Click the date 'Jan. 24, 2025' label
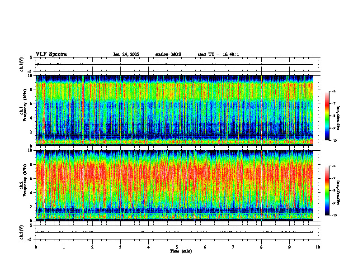Screen dimensions: 358x277 pyautogui.click(x=126, y=54)
